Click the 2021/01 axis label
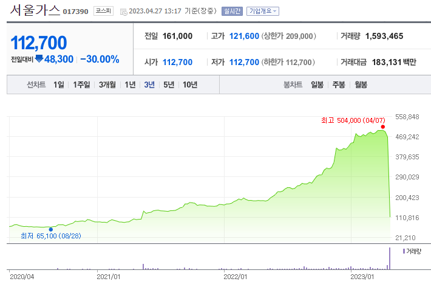The image size is (431, 287). click(x=108, y=277)
